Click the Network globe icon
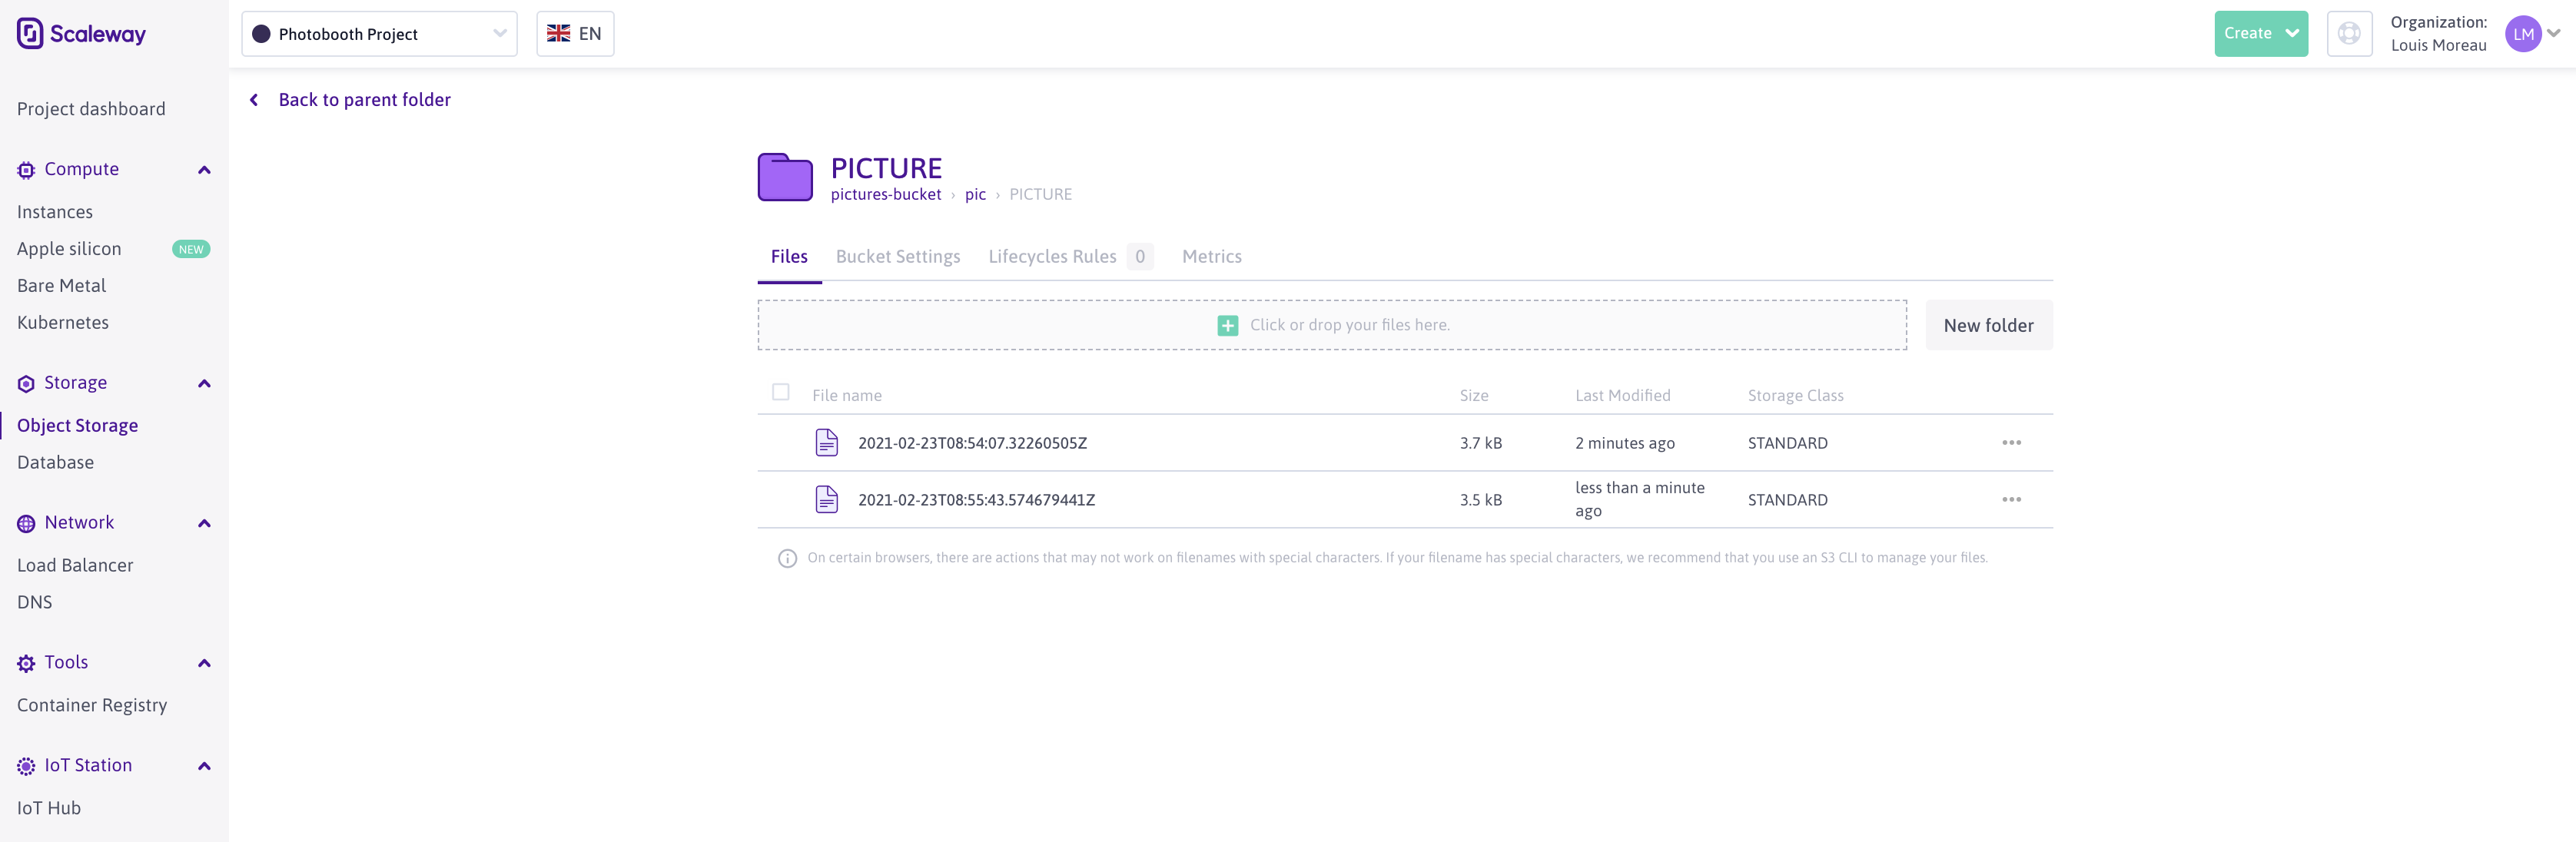 [x=26, y=523]
